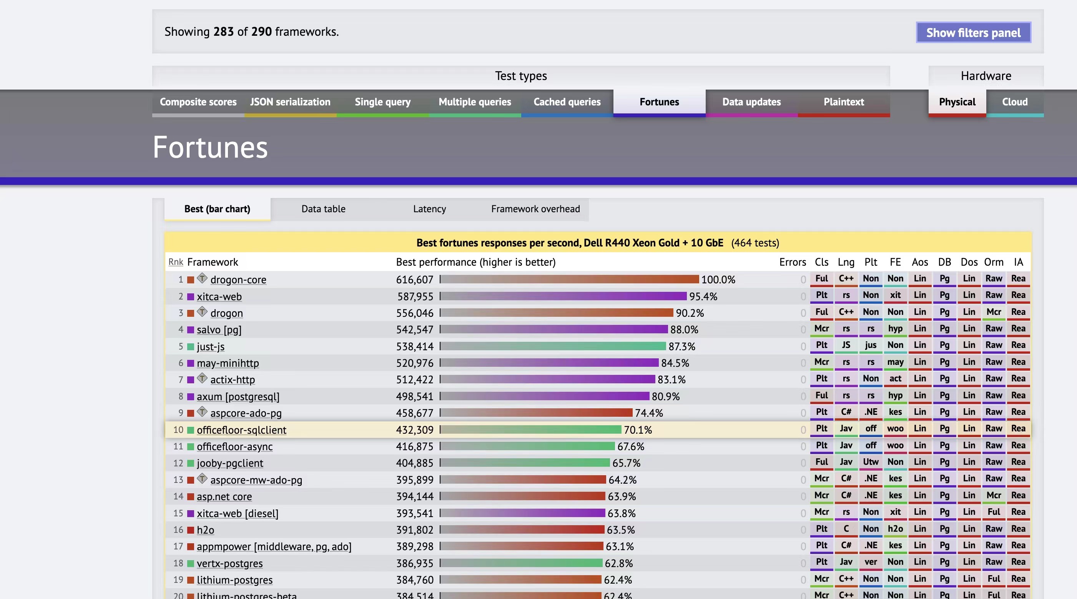Open the Show filters panel

pyautogui.click(x=973, y=33)
